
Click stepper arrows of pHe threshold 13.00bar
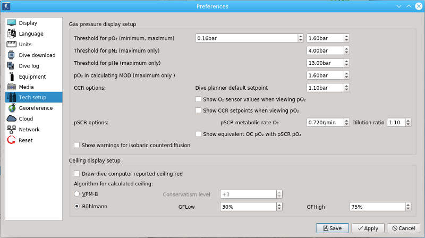click(346, 63)
